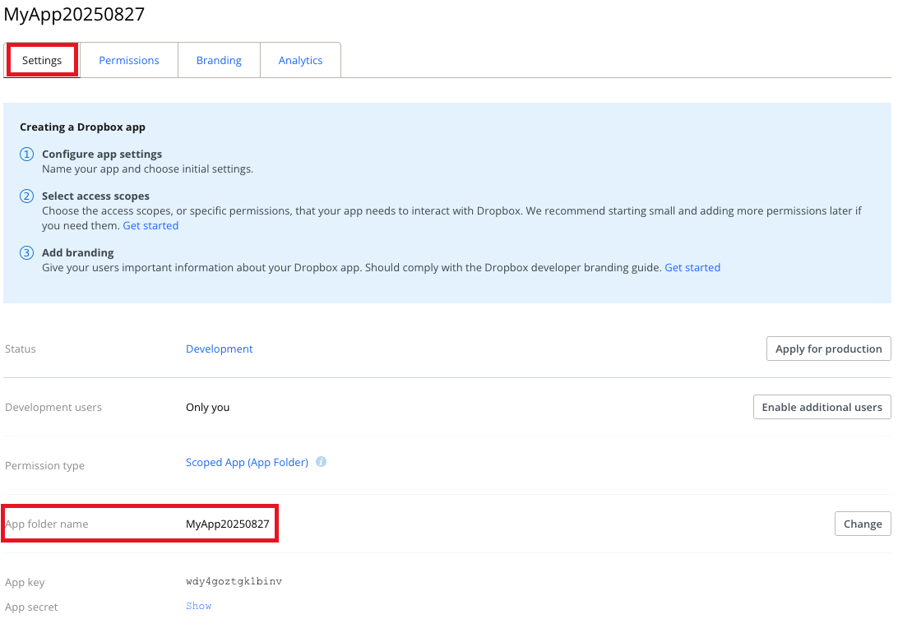Image resolution: width=898 pixels, height=628 pixels.
Task: Click the Configure app settings heading
Action: (x=102, y=154)
